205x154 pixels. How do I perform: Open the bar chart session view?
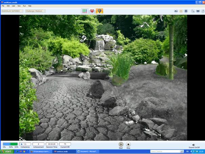(84, 11)
